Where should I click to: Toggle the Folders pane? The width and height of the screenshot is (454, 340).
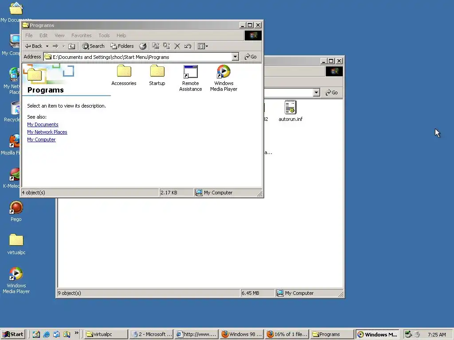point(122,46)
